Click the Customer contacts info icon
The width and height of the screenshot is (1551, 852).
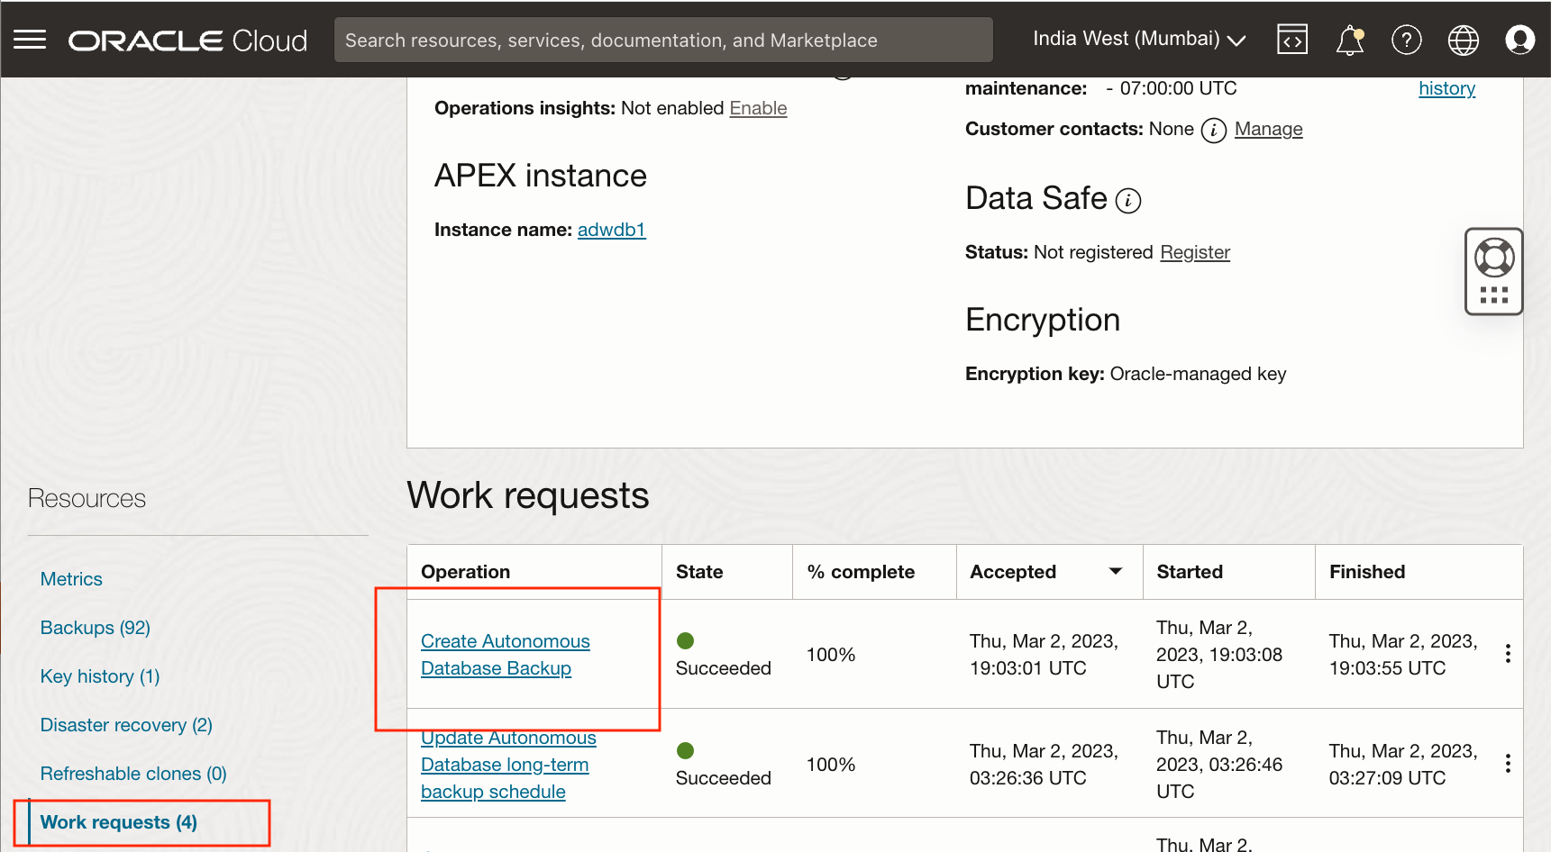1214,131
